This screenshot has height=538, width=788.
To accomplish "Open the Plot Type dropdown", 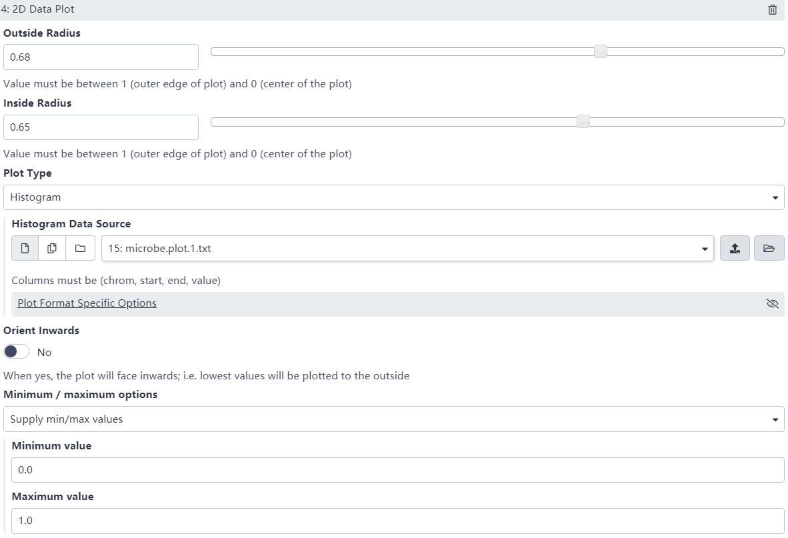I will (393, 197).
